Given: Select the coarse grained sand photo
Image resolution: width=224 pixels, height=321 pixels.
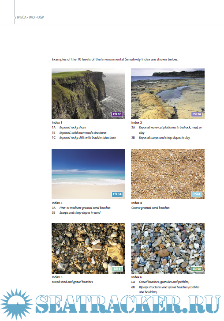Looking at the screenshot, I should (168, 174).
